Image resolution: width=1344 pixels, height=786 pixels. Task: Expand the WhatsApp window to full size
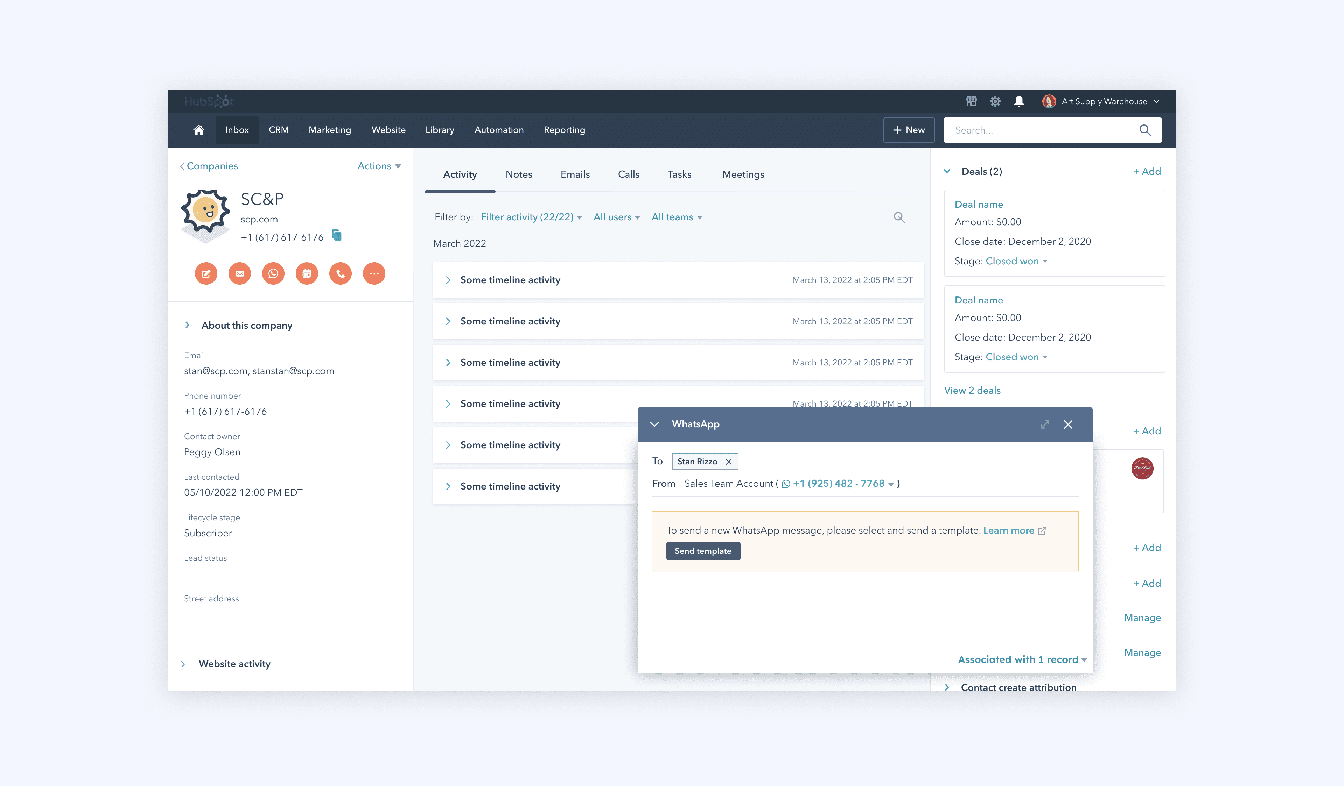coord(1045,424)
